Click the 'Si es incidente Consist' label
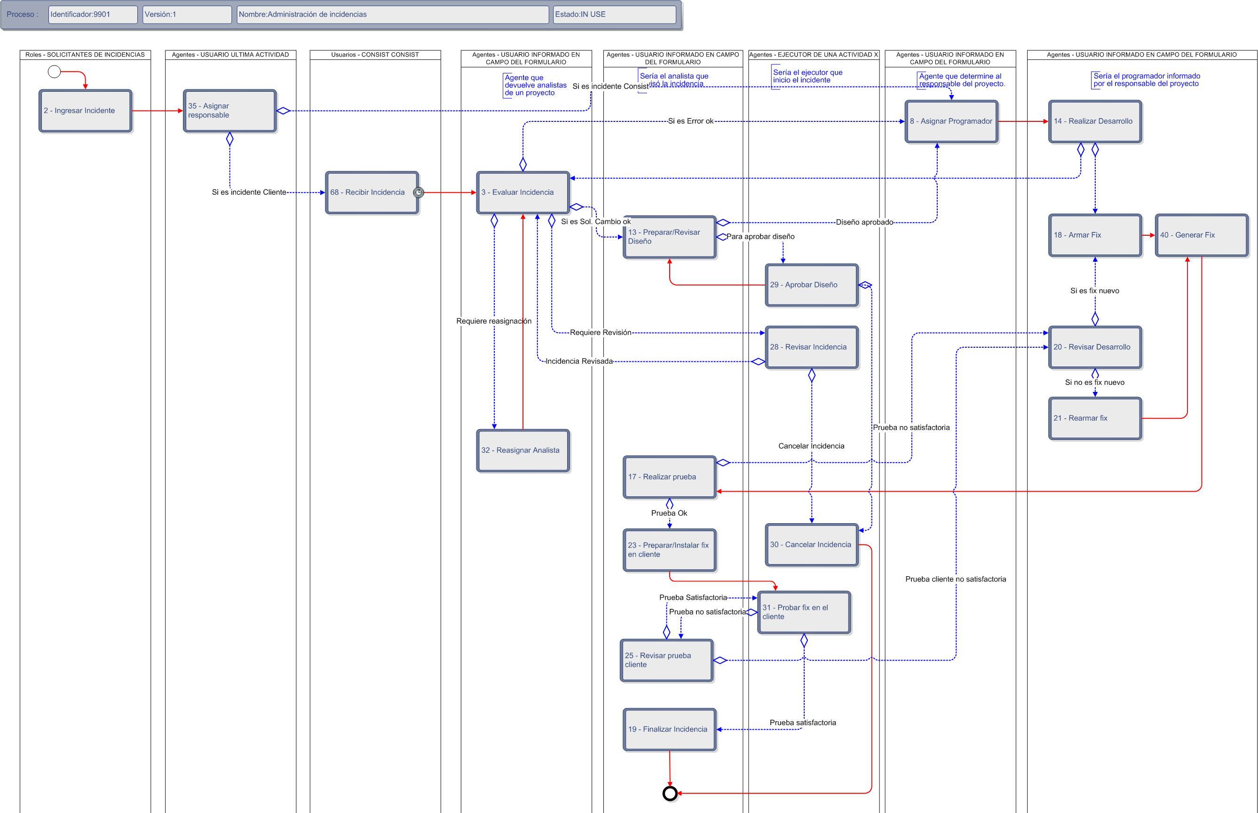The width and height of the screenshot is (1258, 813). point(610,87)
